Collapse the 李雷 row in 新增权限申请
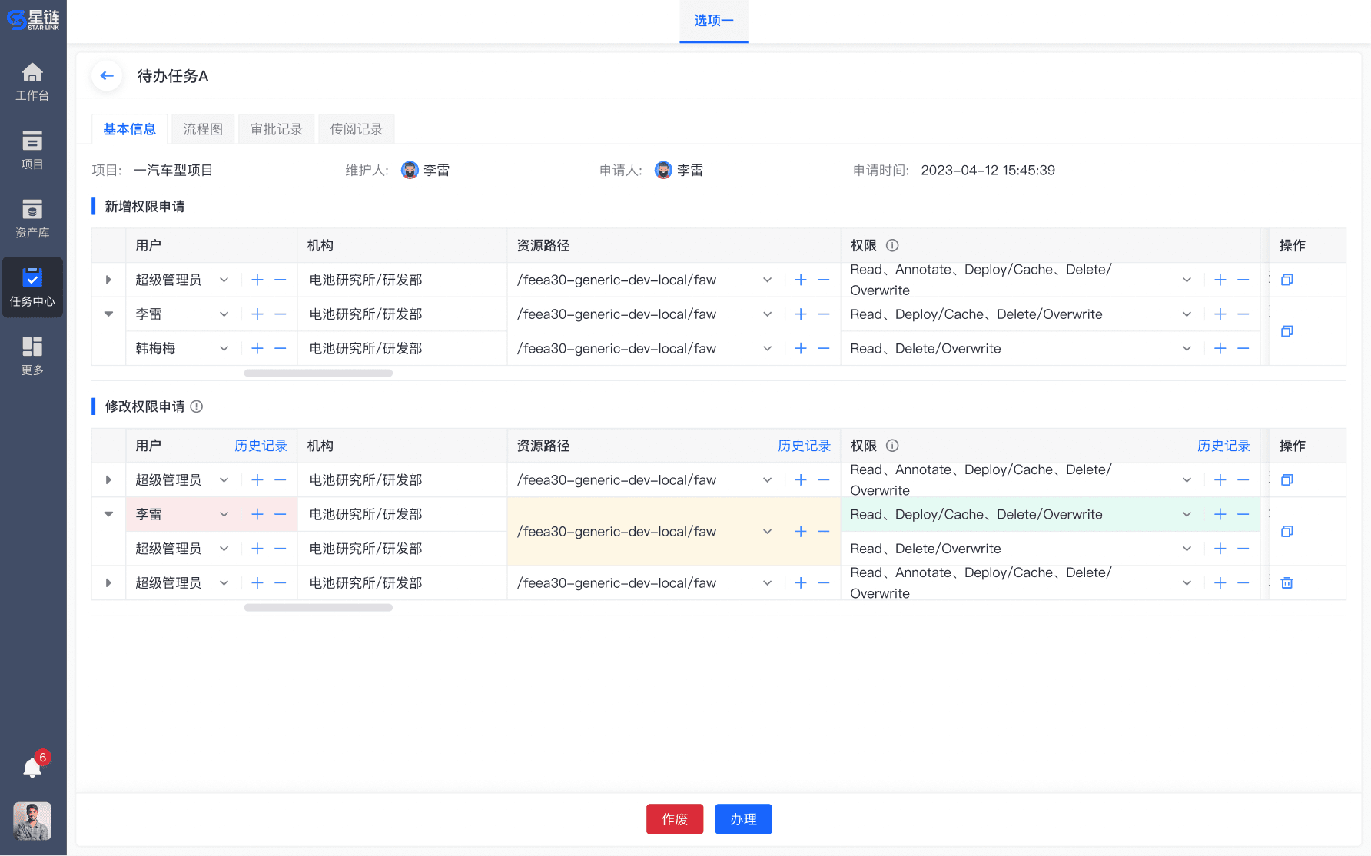 coord(108,314)
